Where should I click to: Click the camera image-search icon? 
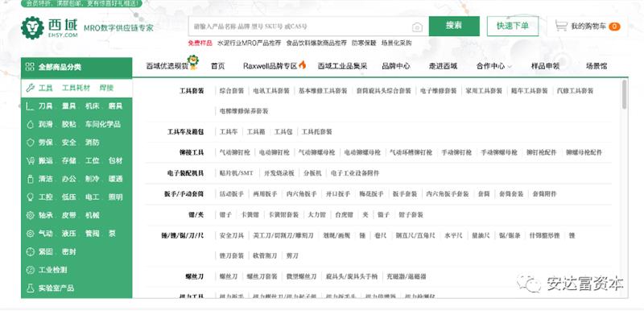417,27
